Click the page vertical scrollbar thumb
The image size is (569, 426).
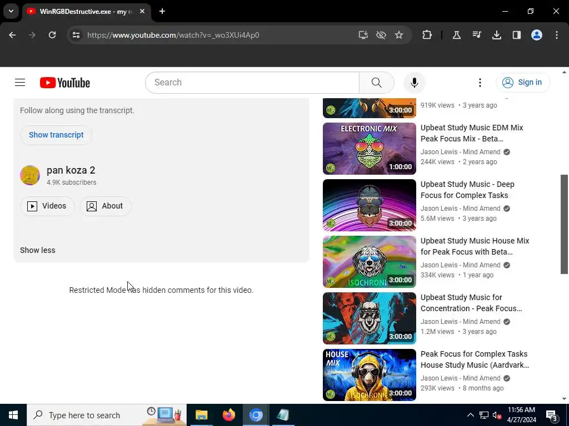point(564,224)
